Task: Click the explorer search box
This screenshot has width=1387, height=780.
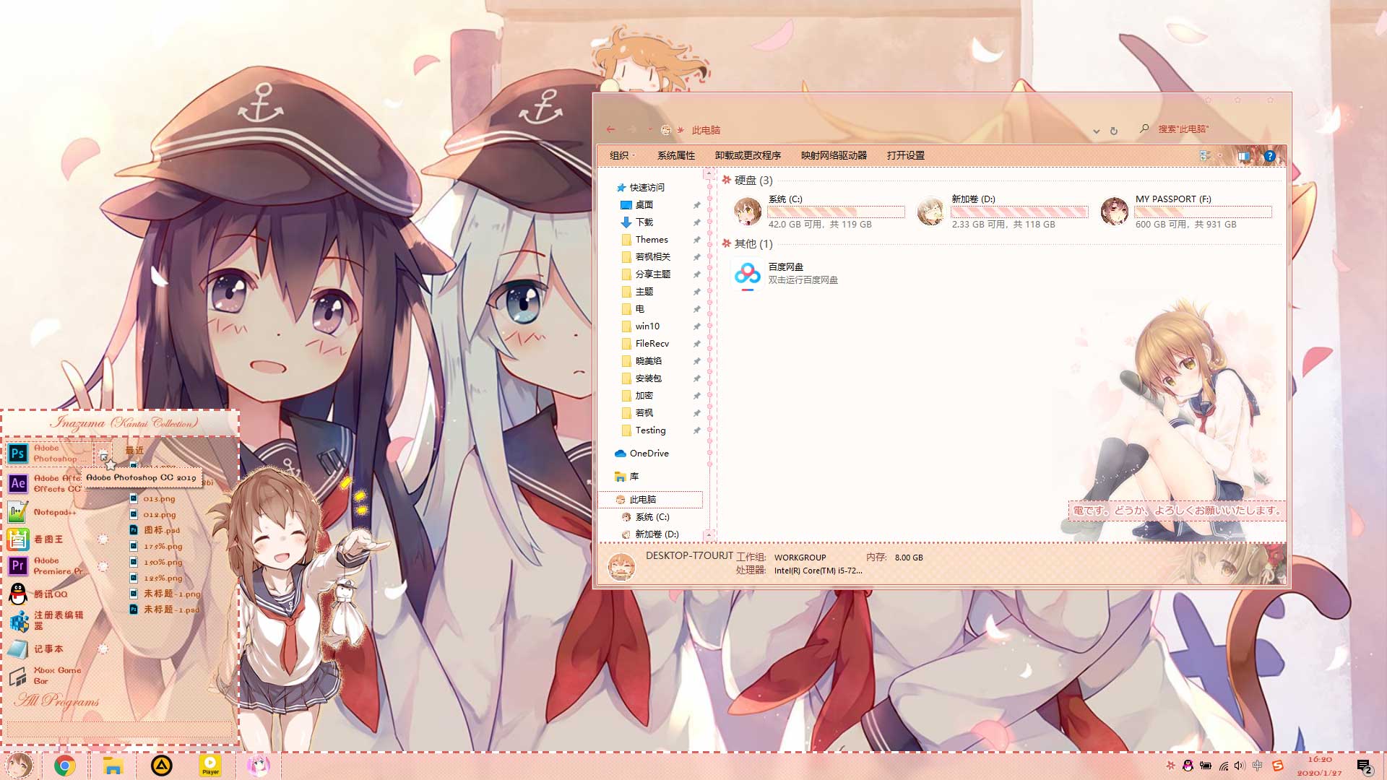Action: 1212,129
